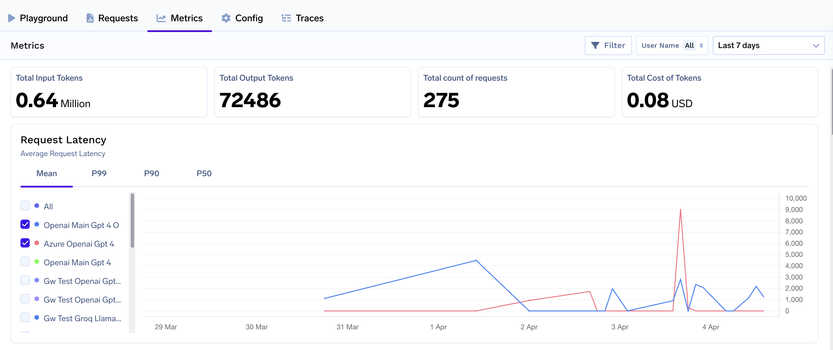
Task: Switch to the P99 latency tab
Action: [x=99, y=174]
